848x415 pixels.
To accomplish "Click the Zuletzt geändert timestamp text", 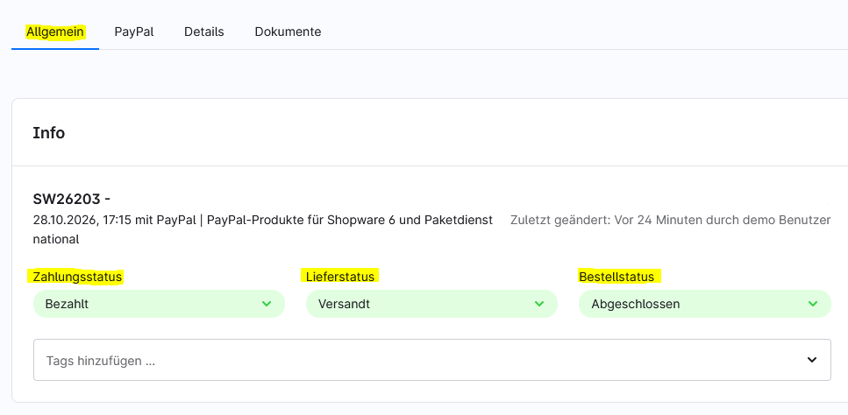I will click(671, 220).
